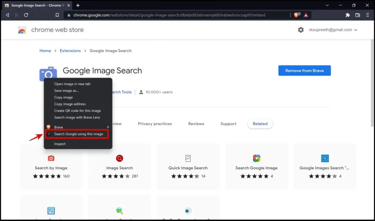Open Google Images Search extension icon
Viewport: 375px width, 221px height.
pos(325,158)
